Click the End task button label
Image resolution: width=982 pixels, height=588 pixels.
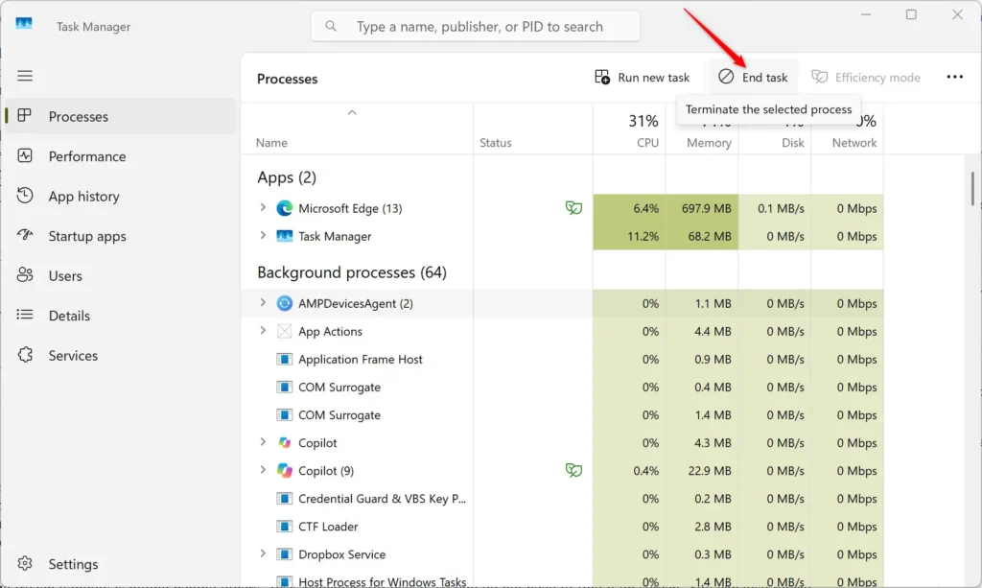764,77
